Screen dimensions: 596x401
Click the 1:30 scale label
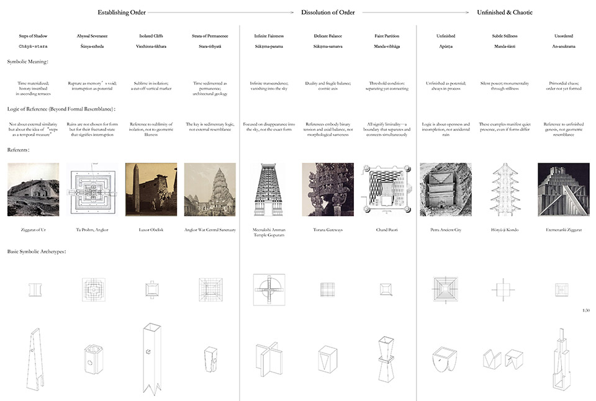coord(587,310)
